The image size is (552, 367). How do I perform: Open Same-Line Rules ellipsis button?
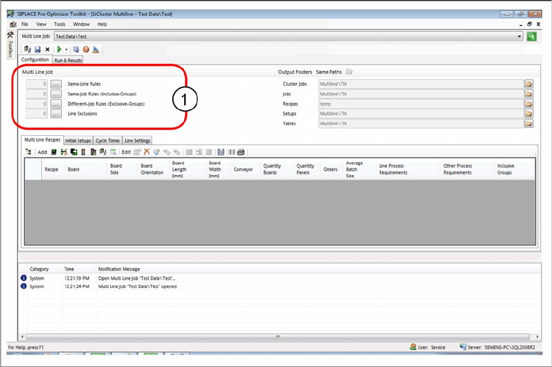coord(56,84)
